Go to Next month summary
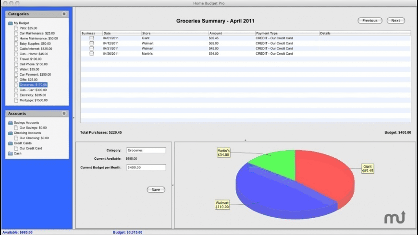 [395, 21]
